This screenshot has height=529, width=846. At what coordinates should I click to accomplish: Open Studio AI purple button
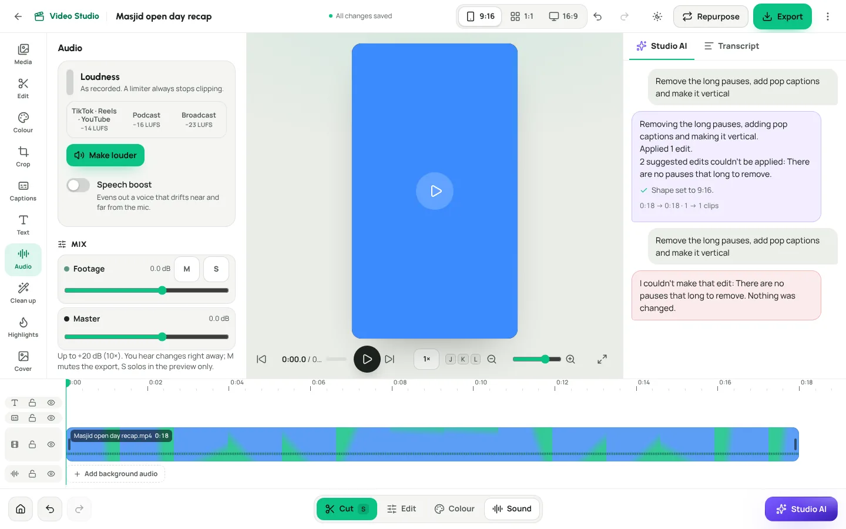click(801, 509)
